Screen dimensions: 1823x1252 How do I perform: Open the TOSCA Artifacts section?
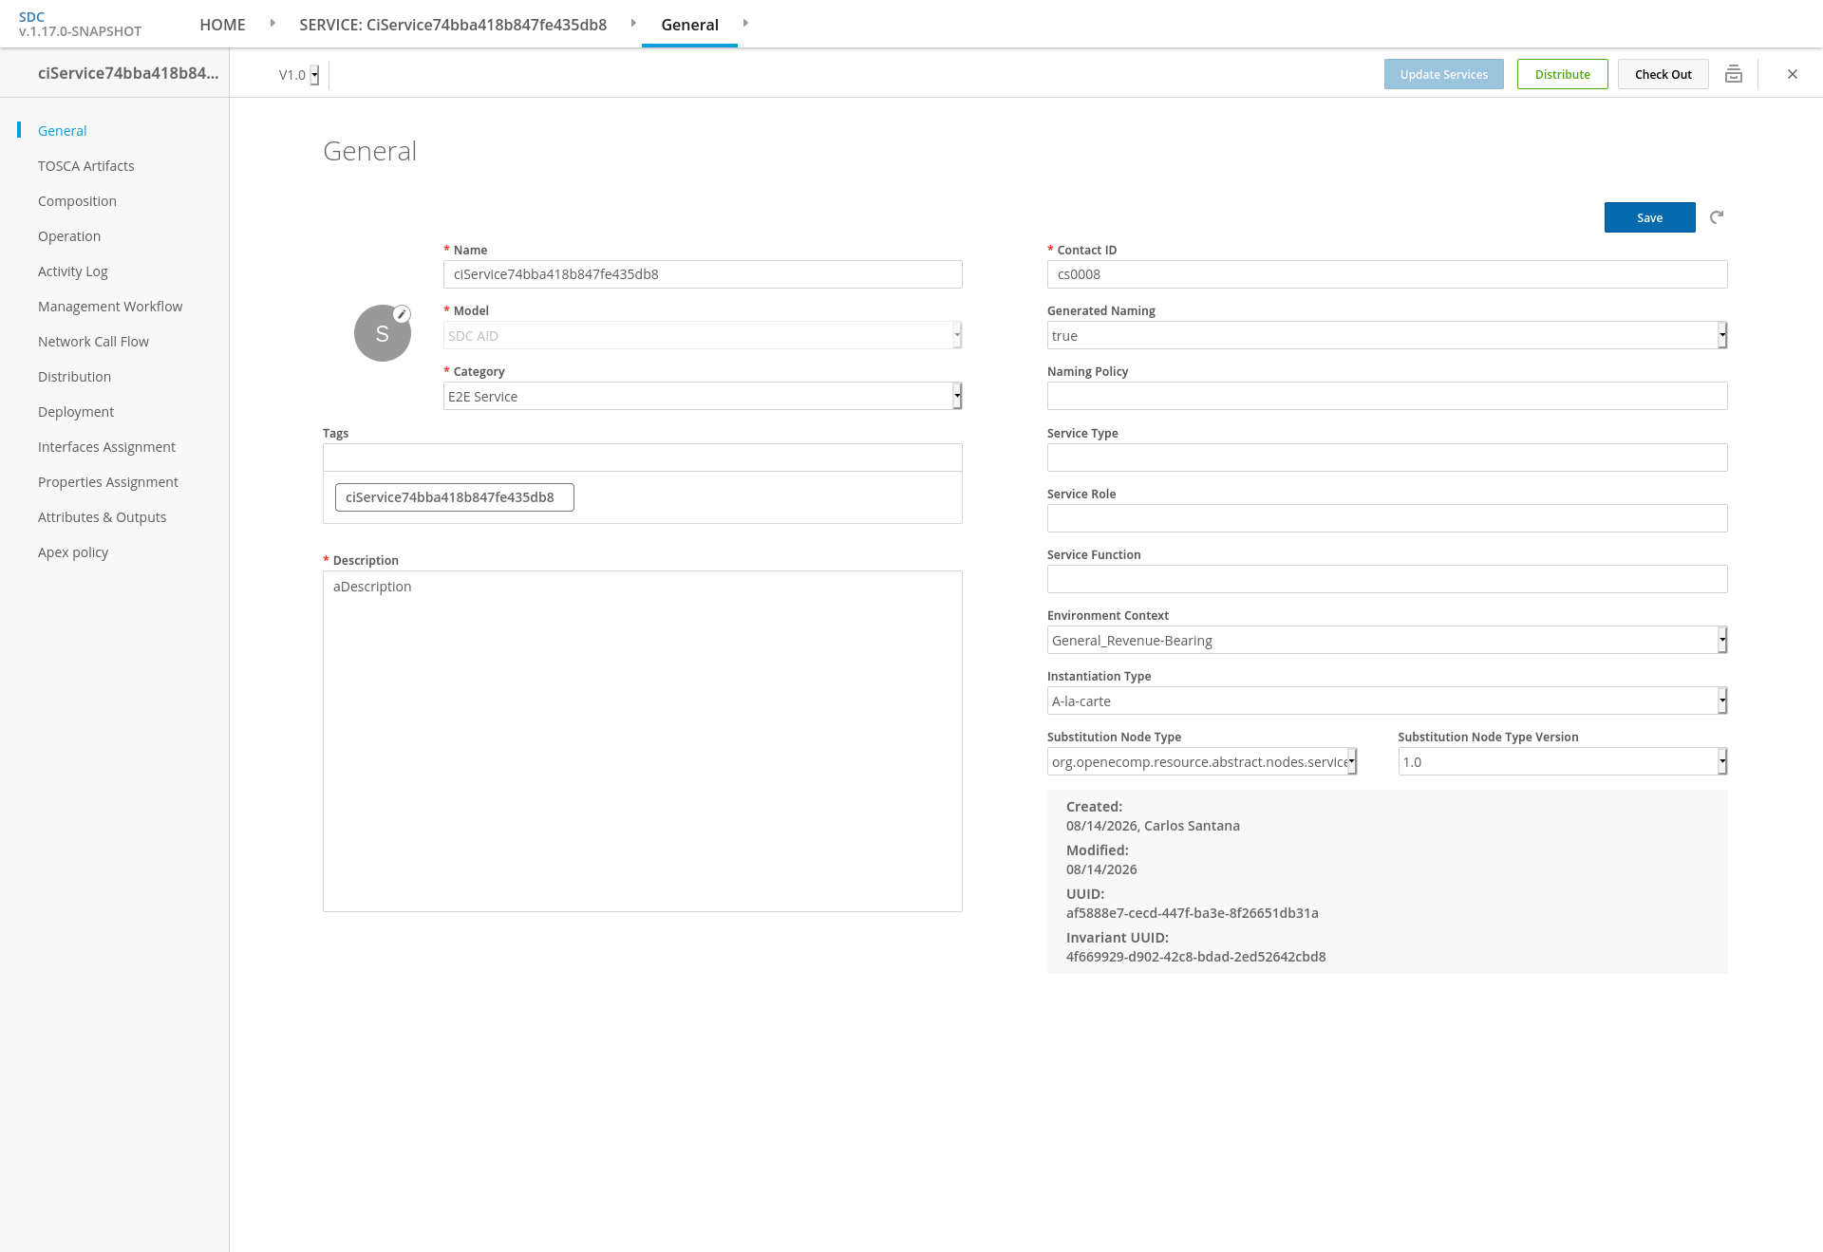[x=86, y=166]
